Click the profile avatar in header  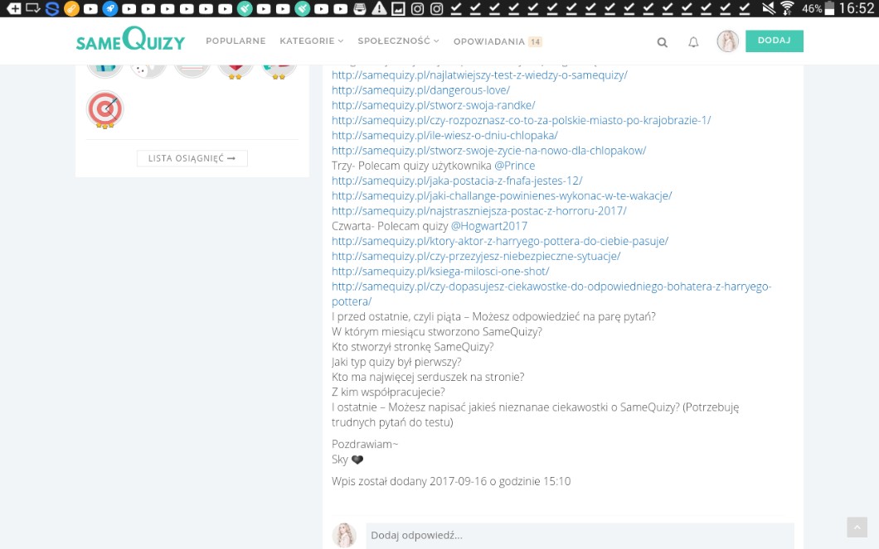tap(727, 41)
